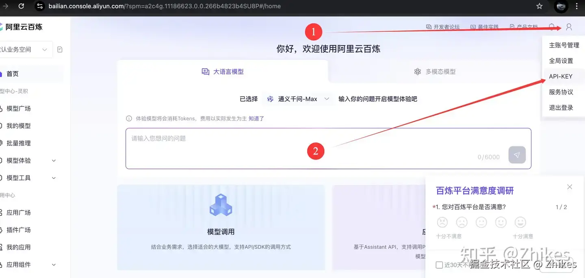Click the info icon beside 体验模型 notice

(x=129, y=119)
